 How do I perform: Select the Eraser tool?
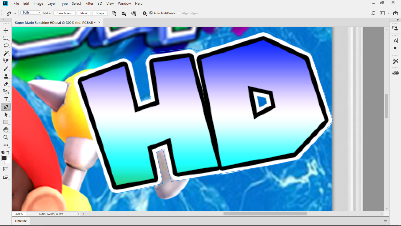(x=6, y=84)
